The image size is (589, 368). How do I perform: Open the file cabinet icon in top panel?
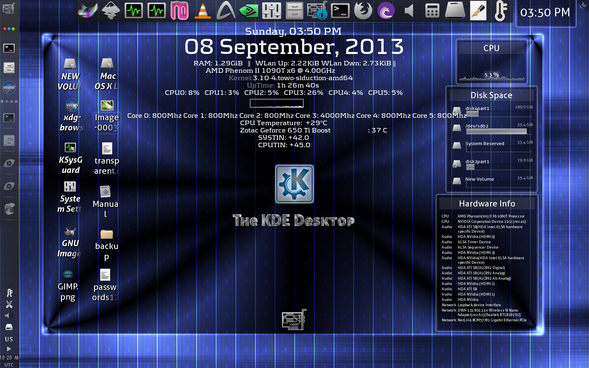coord(294,11)
